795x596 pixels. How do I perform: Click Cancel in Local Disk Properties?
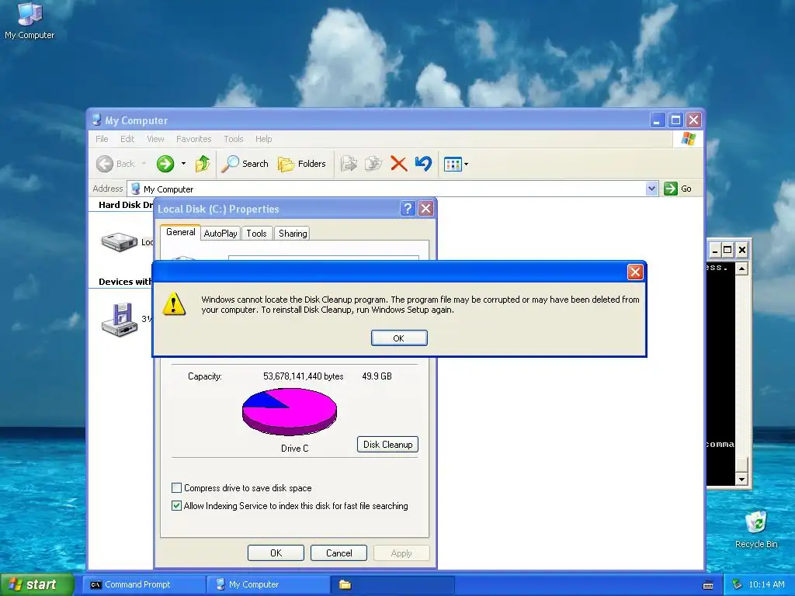point(338,553)
